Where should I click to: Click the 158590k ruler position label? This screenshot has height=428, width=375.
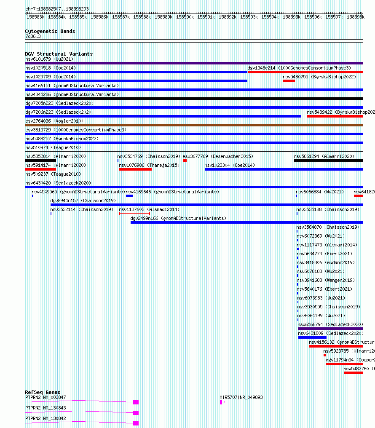[x=185, y=17]
